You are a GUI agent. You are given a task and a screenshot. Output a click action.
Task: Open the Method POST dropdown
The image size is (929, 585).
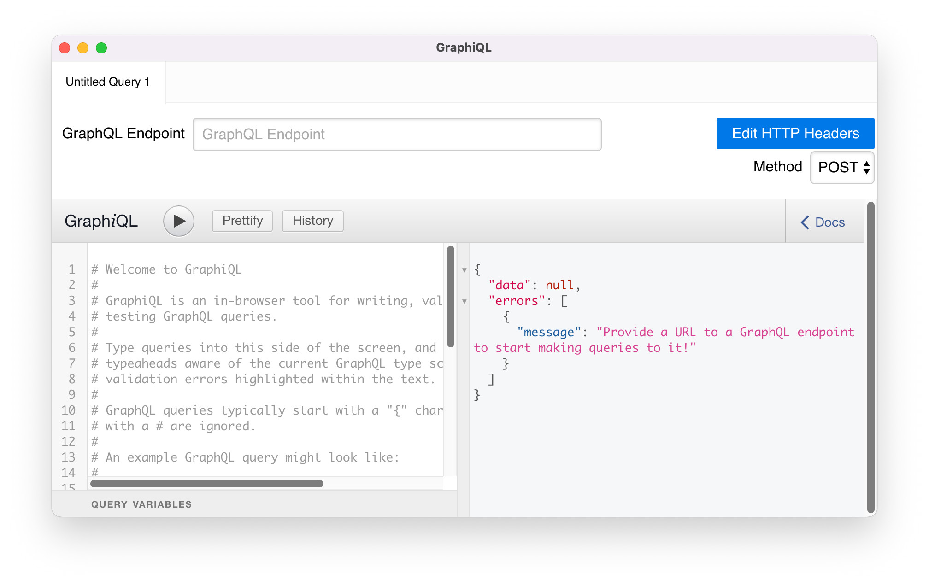(842, 167)
